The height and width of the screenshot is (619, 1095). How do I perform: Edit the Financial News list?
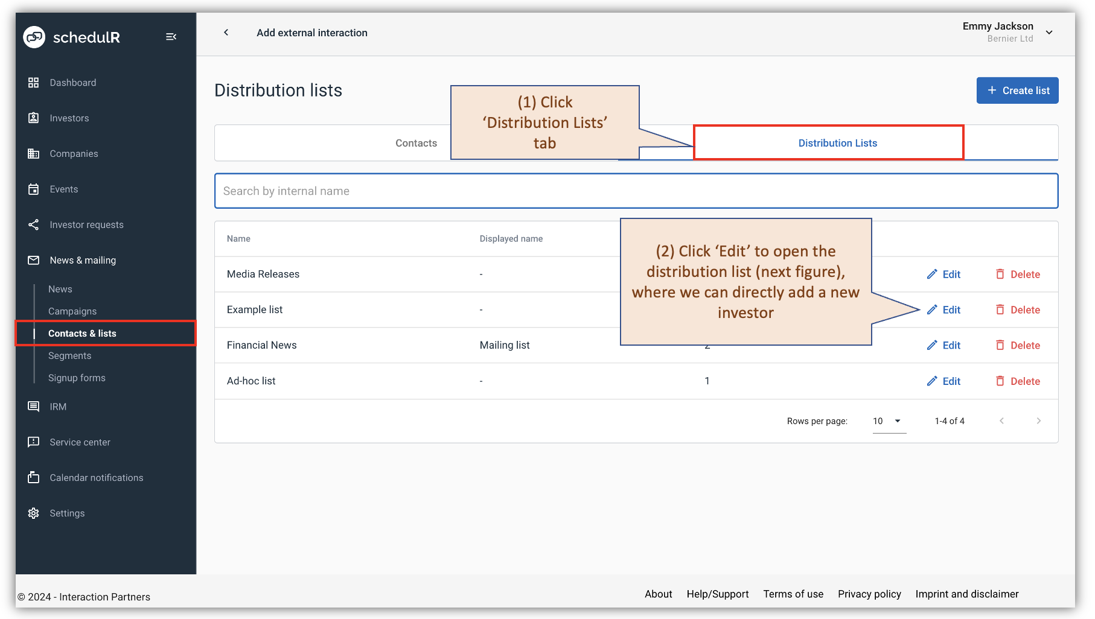[x=943, y=344]
